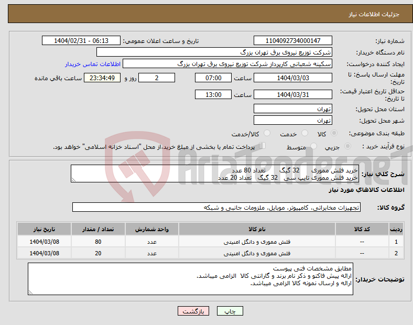Click the resize handle of description textbox
The height and width of the screenshot is (325, 413).
[73, 180]
